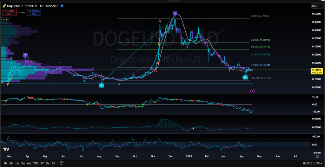Open the Go to date calendar icon

(x=62, y=163)
